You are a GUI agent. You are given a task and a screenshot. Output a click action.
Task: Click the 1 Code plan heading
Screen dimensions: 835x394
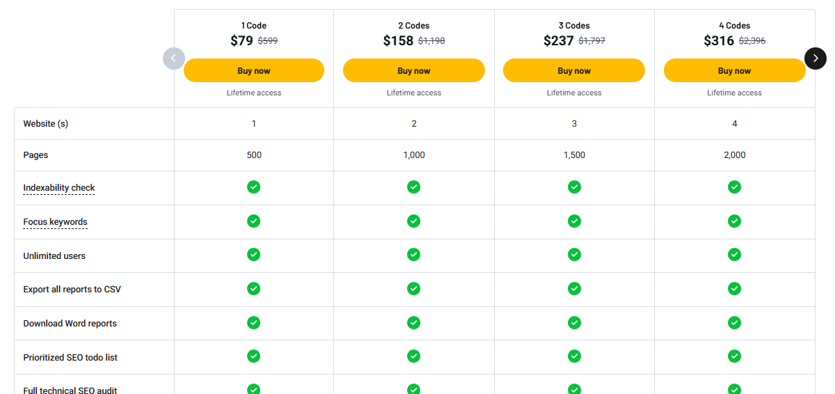pos(254,26)
